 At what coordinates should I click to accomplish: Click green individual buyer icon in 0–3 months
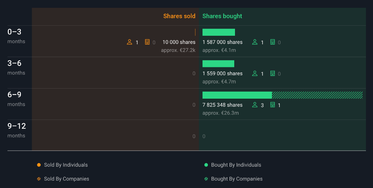pos(255,42)
